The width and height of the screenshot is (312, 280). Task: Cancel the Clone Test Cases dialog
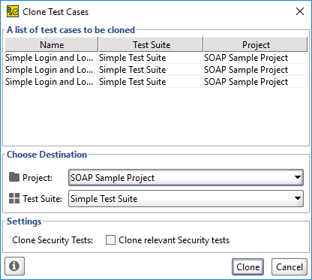point(289,267)
